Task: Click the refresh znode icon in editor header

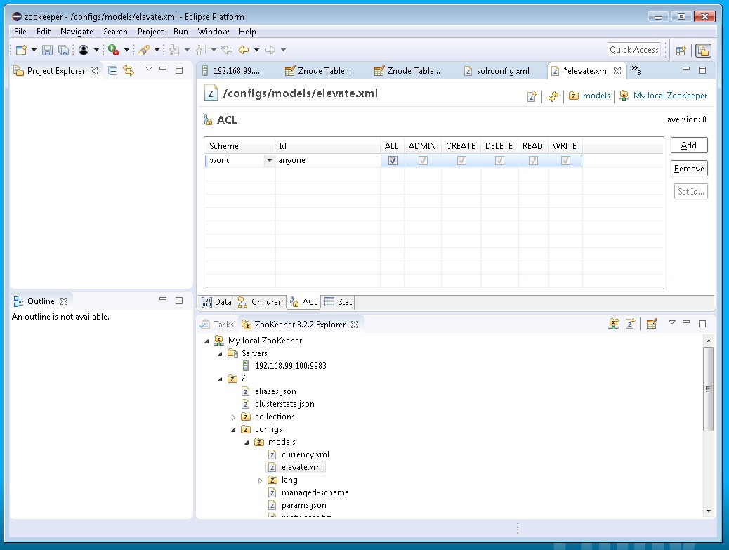Action: (x=553, y=96)
